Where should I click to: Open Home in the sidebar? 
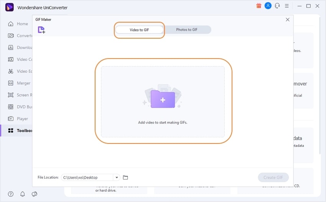click(x=18, y=24)
